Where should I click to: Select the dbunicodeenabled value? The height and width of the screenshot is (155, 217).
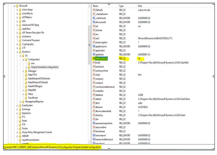tap(103, 111)
